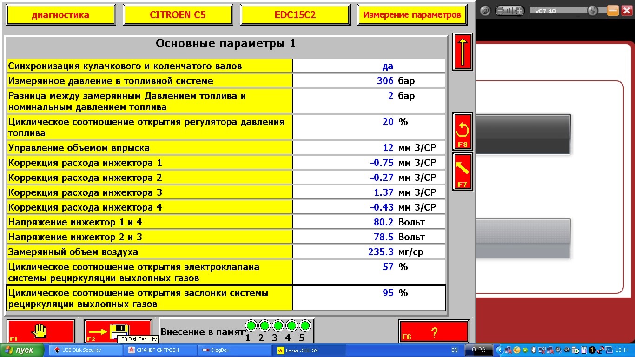Click the minus zoom button in DiagBox header

click(x=500, y=11)
